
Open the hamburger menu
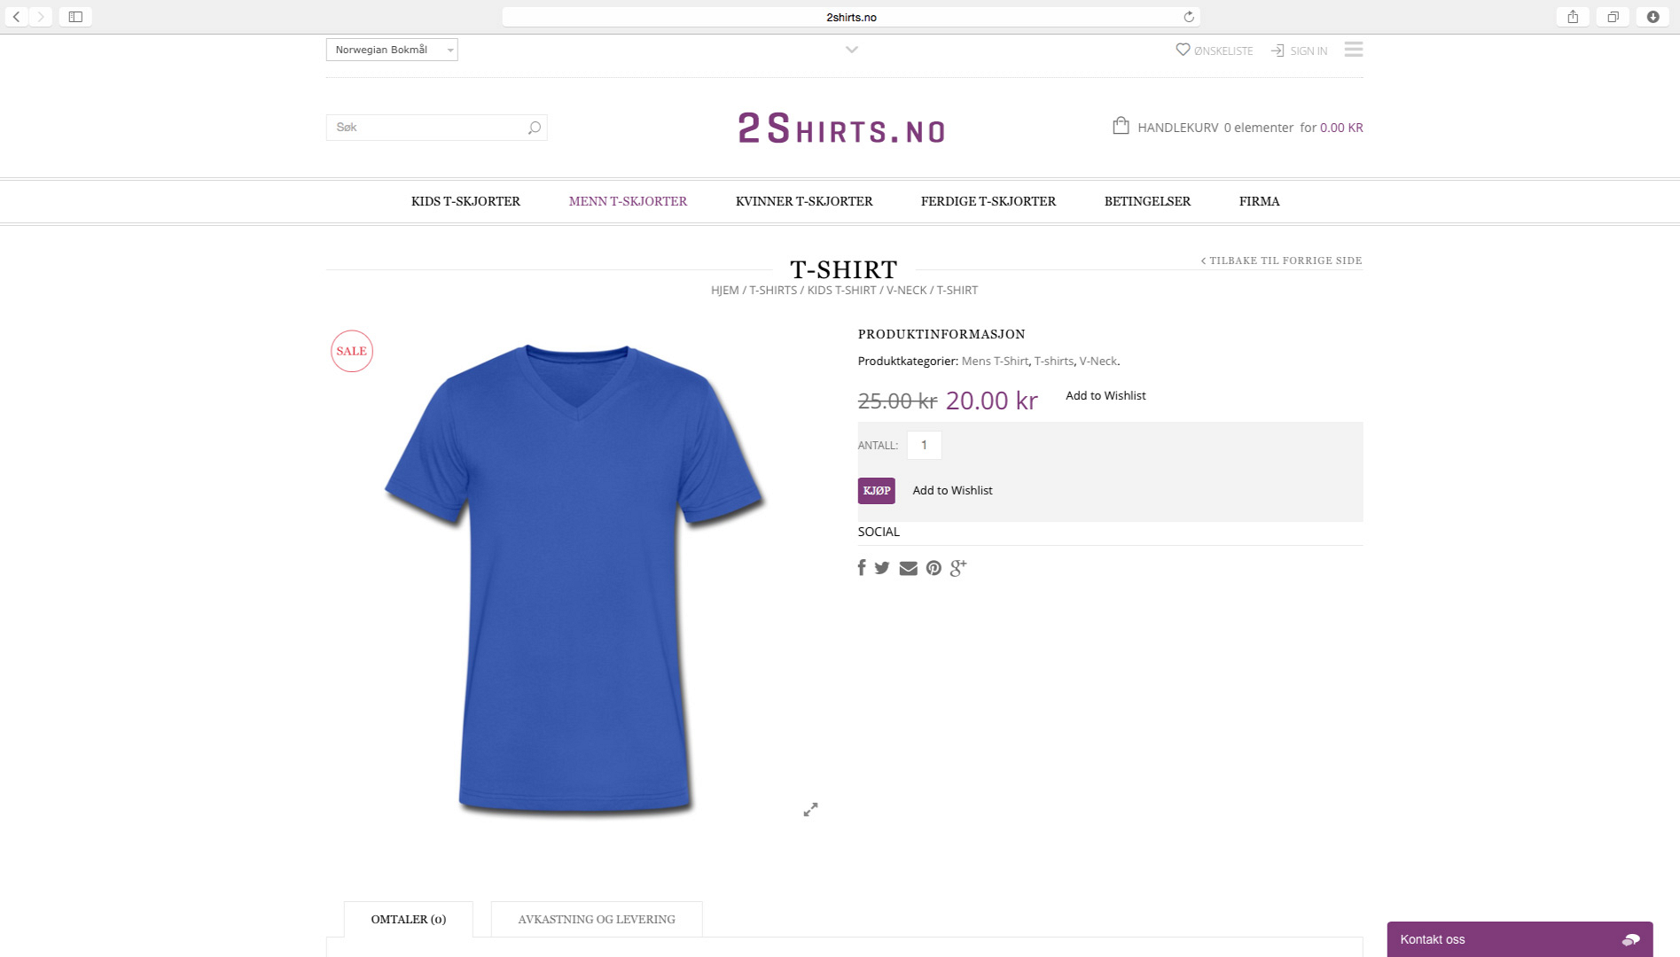tap(1354, 50)
